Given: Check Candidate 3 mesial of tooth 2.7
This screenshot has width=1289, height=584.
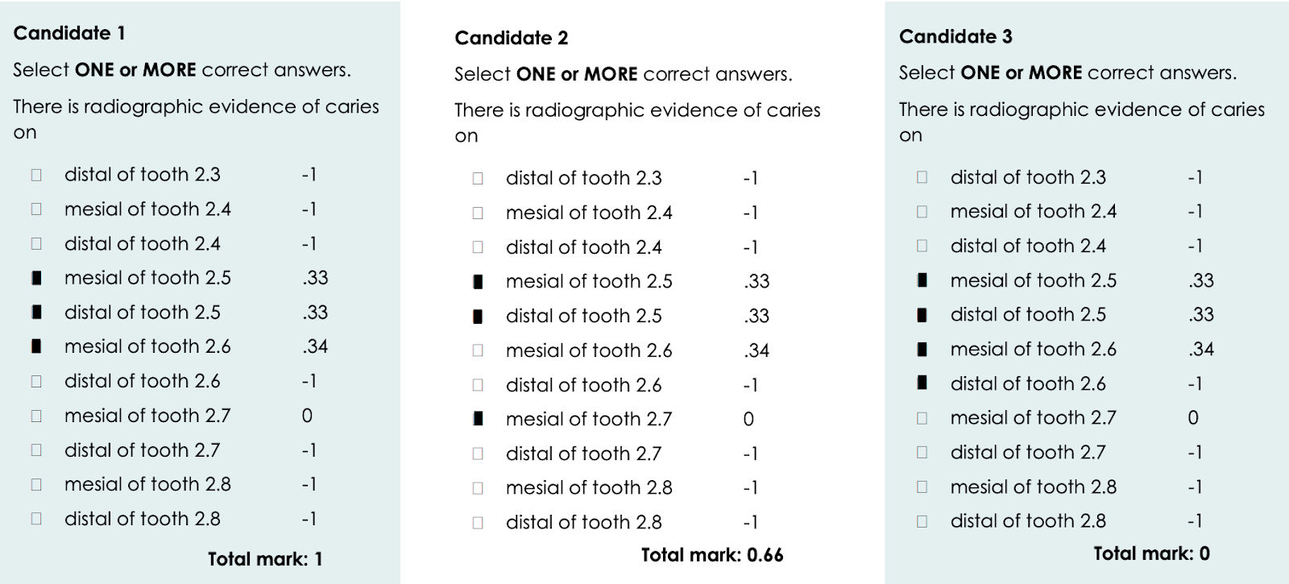Looking at the screenshot, I should [x=922, y=418].
